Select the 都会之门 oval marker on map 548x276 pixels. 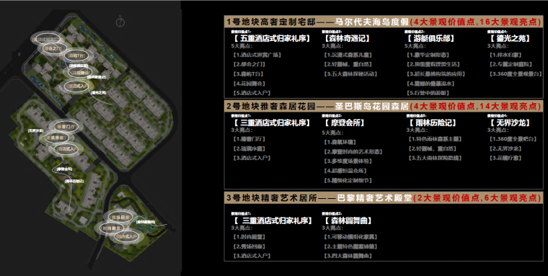click(54, 48)
